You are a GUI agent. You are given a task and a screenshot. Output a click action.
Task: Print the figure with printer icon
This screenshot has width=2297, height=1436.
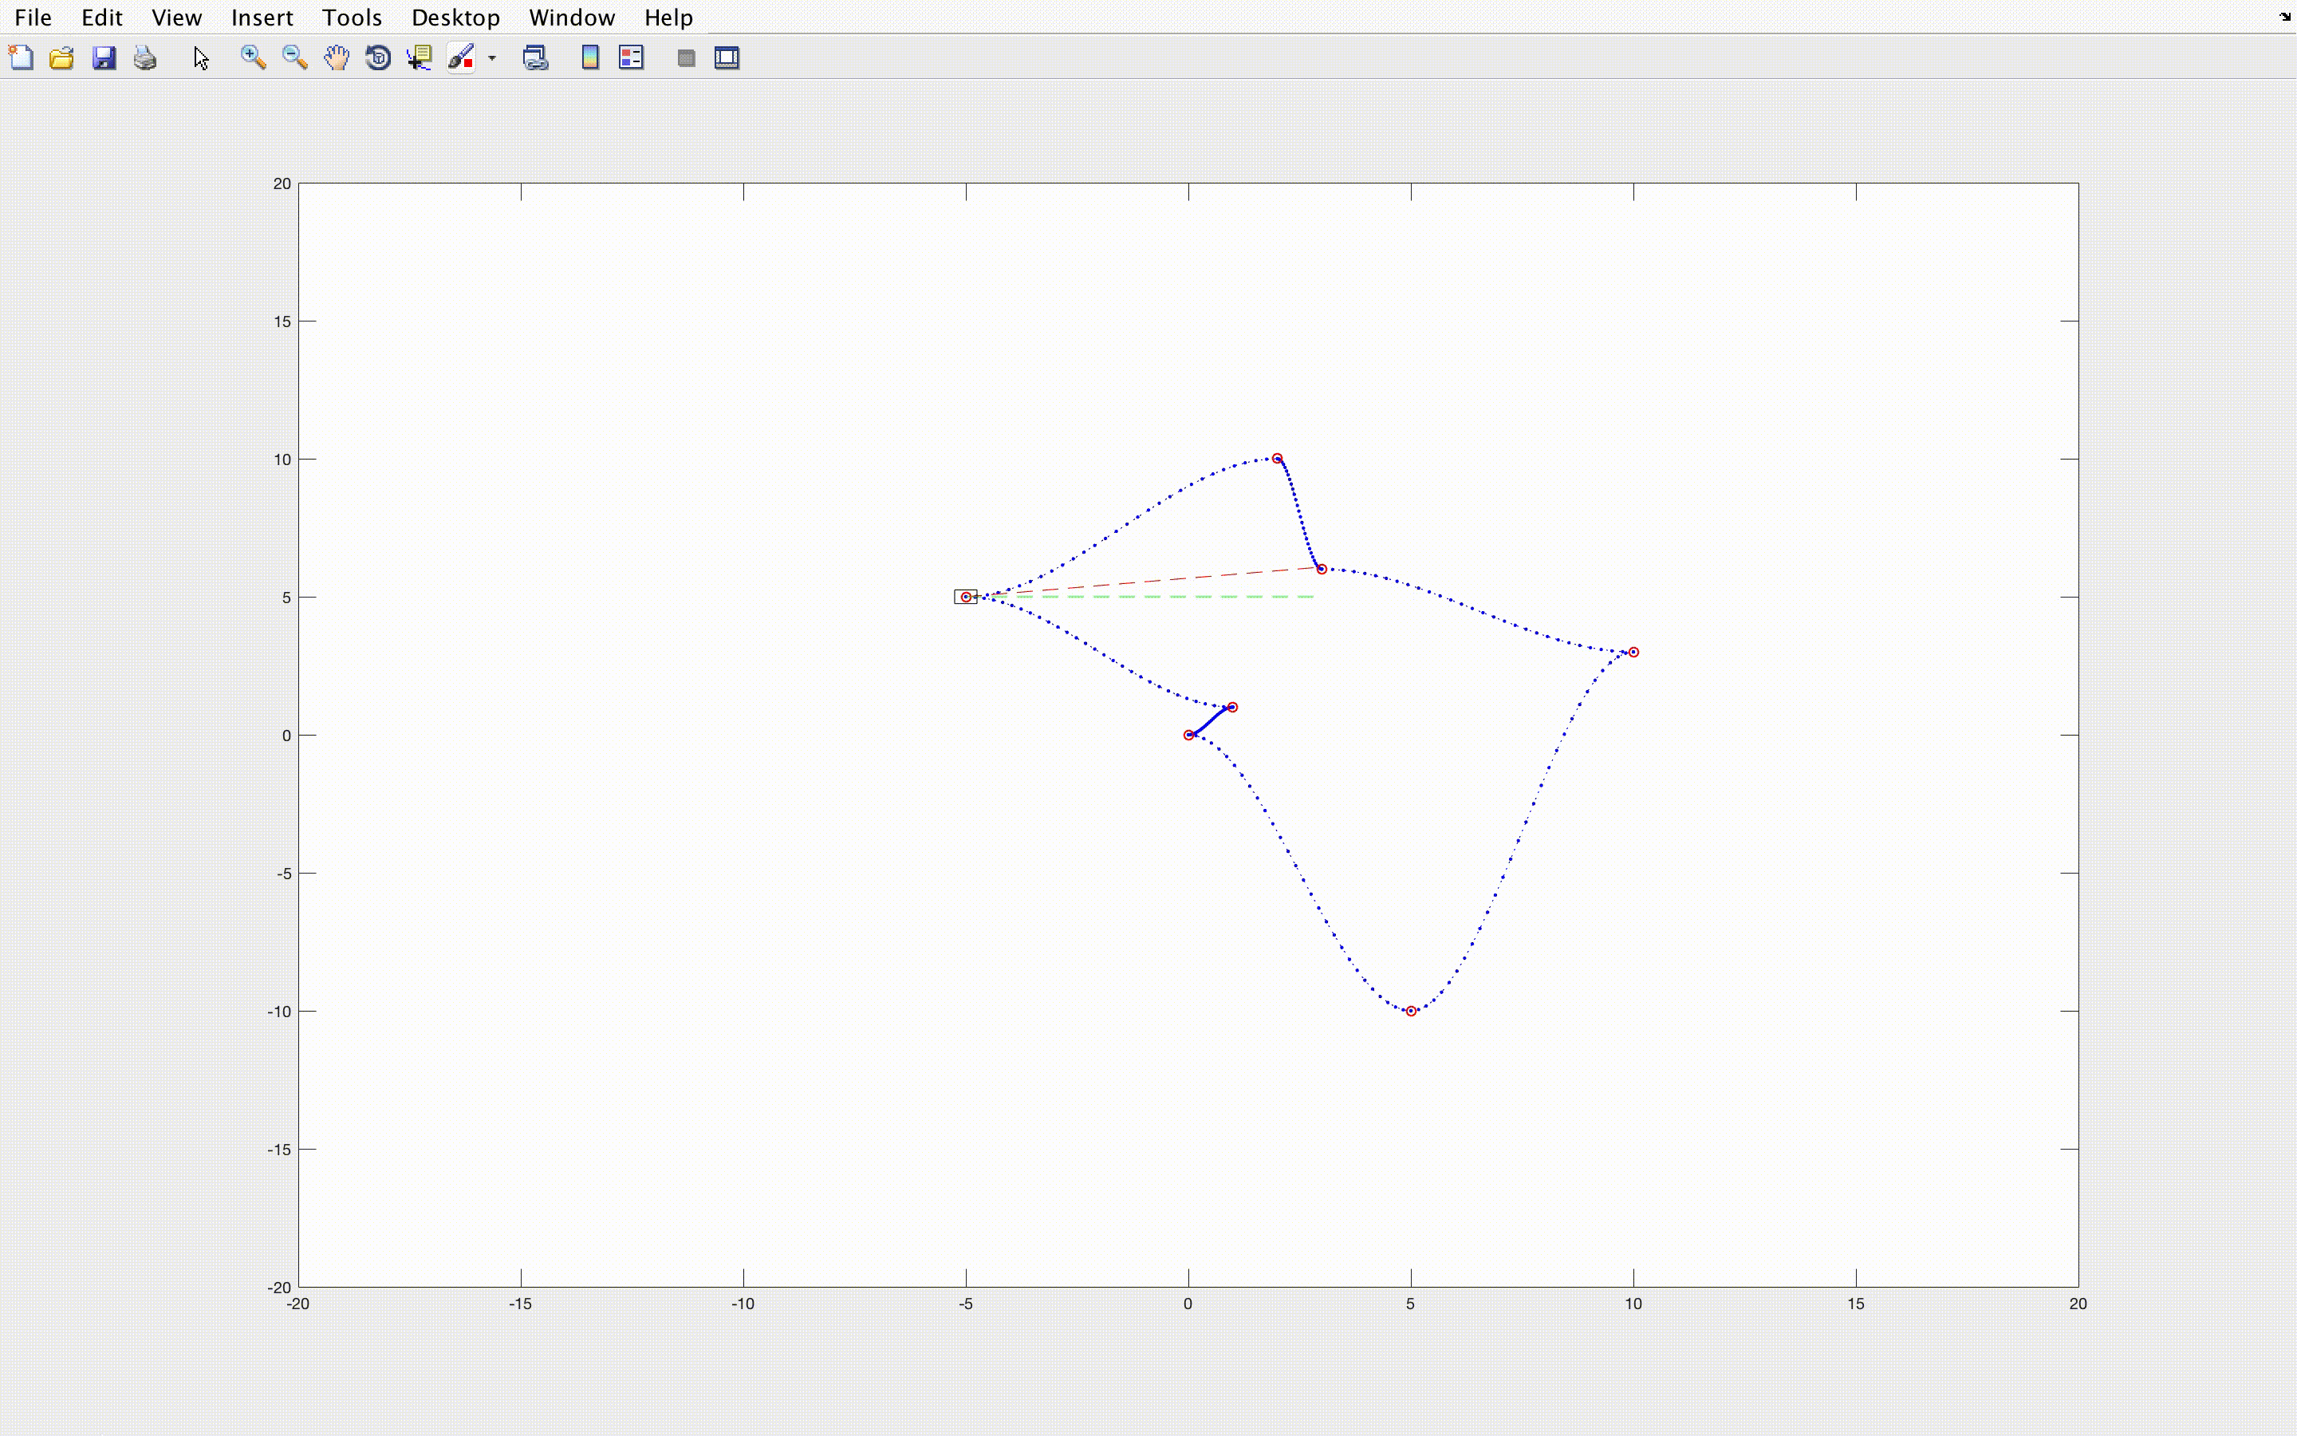[144, 58]
